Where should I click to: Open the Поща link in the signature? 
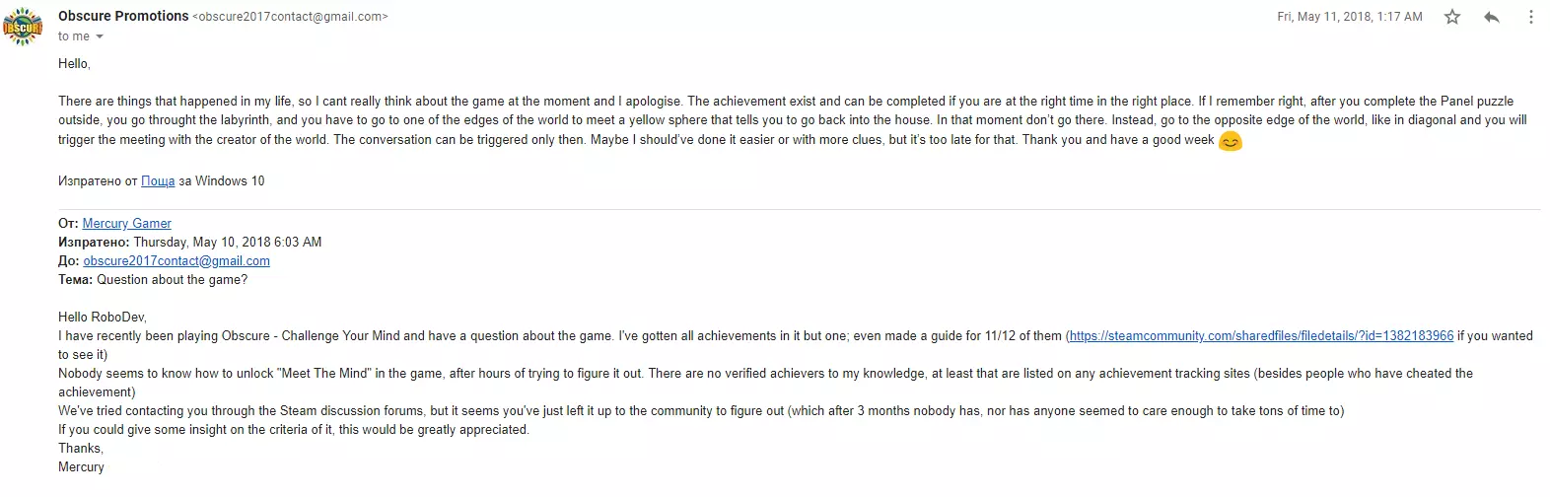pos(158,181)
